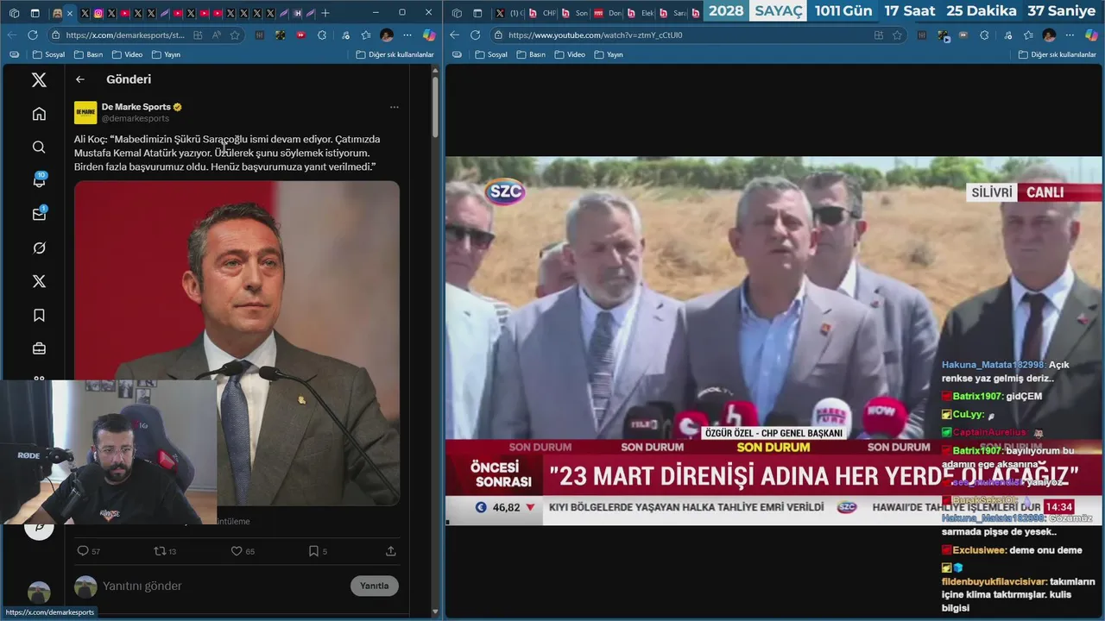The width and height of the screenshot is (1105, 621).
Task: Click the X page vertical scrollbar
Action: 435,106
